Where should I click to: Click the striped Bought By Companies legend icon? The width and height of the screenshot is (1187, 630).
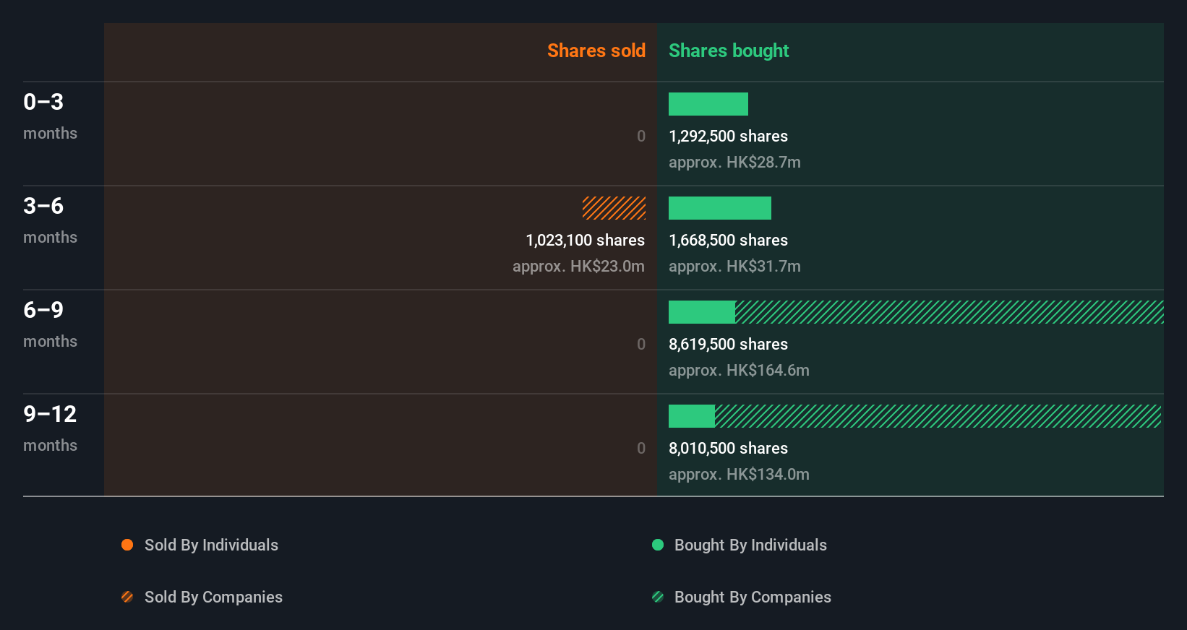pos(658,597)
